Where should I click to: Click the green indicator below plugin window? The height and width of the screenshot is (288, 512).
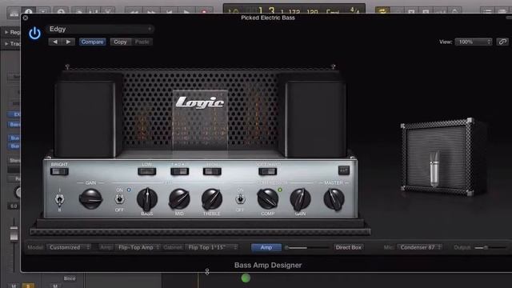tap(246, 278)
